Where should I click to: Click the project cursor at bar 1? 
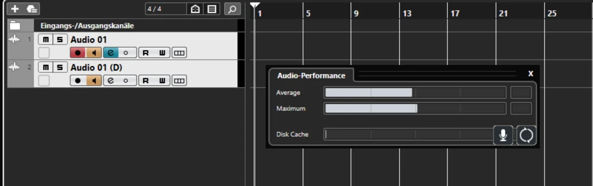(x=255, y=6)
